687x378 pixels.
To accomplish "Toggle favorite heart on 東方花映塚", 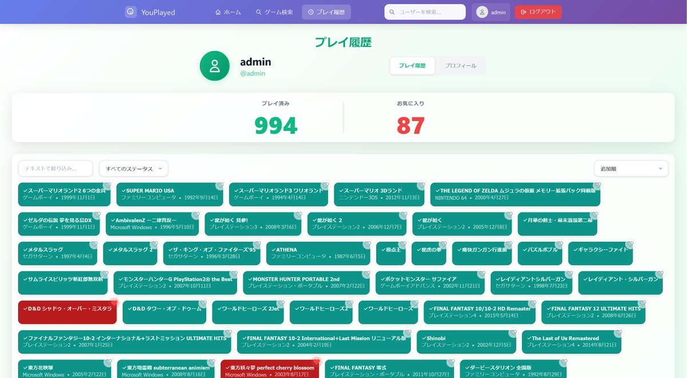I will point(108,363).
